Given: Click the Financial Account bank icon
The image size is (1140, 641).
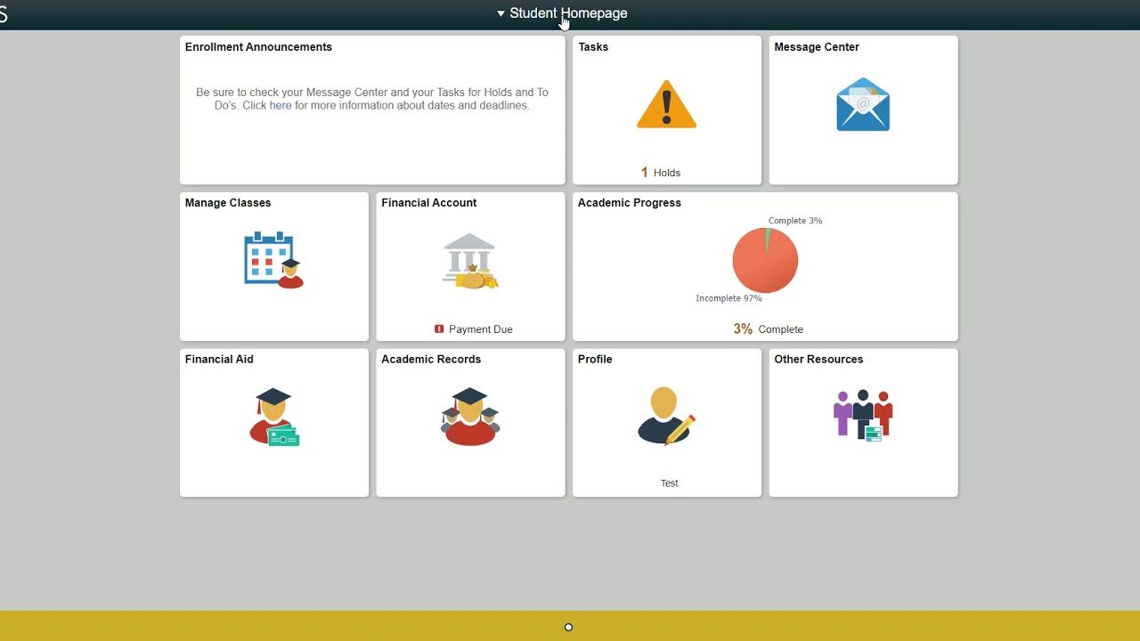Looking at the screenshot, I should click(x=470, y=261).
